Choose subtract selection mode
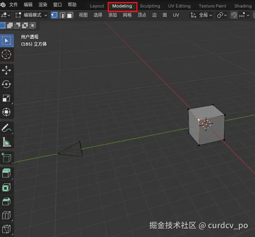The height and width of the screenshot is (237, 255). click(17, 25)
